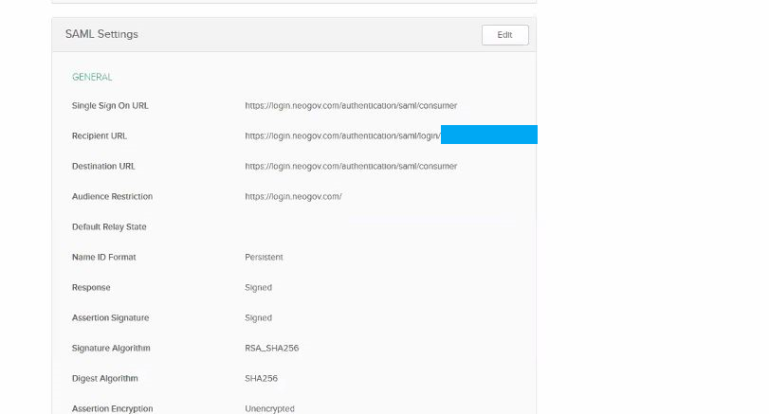Click the Edit button in SAML Settings

pyautogui.click(x=504, y=35)
